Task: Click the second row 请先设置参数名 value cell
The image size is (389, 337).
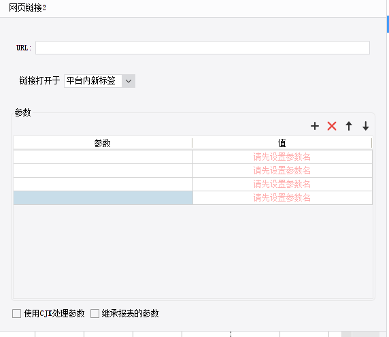Action: (x=282, y=171)
